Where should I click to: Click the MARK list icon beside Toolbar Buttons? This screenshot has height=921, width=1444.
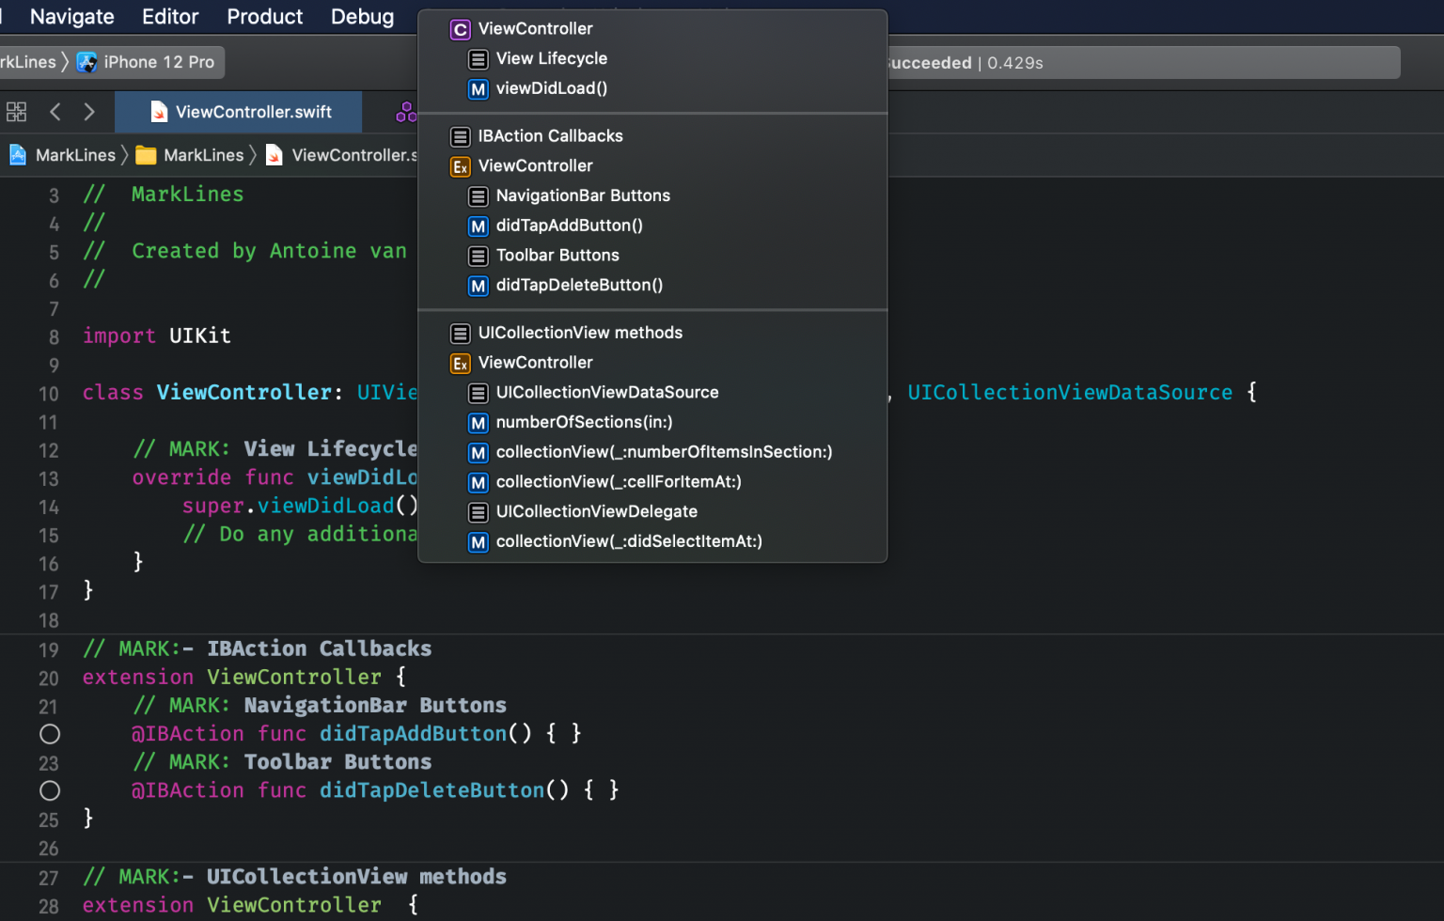coord(478,256)
